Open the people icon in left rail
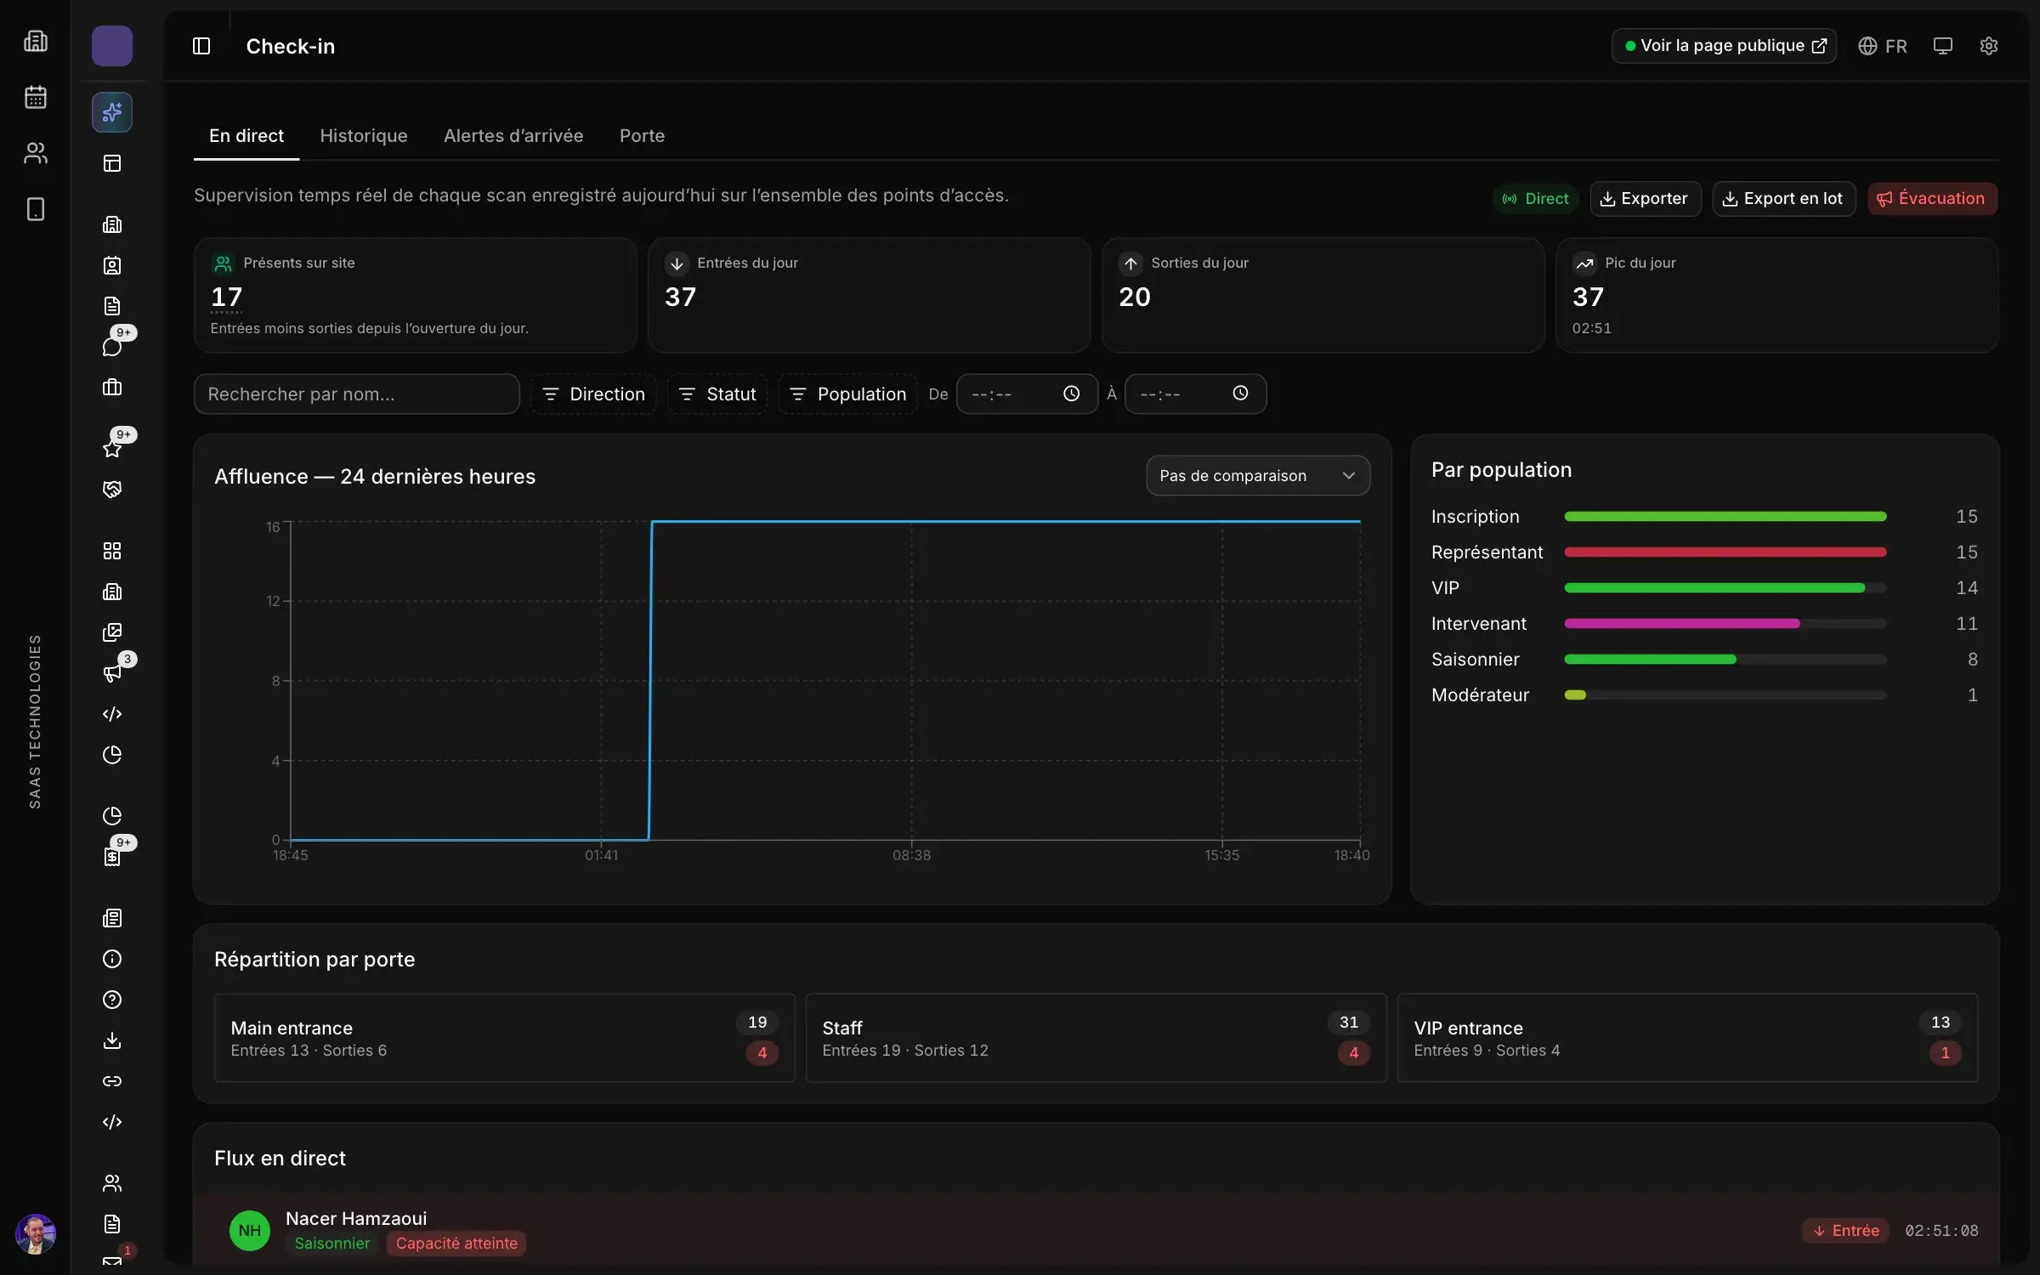The height and width of the screenshot is (1275, 2040). (36, 153)
